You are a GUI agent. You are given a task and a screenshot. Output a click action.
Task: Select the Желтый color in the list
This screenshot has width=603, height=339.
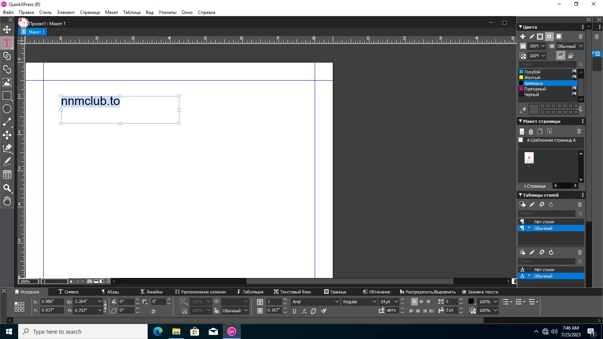pyautogui.click(x=548, y=78)
